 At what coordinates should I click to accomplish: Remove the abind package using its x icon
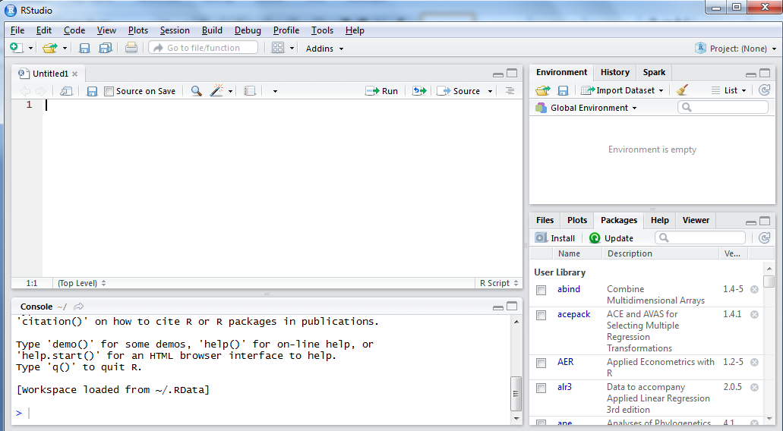[x=755, y=289]
